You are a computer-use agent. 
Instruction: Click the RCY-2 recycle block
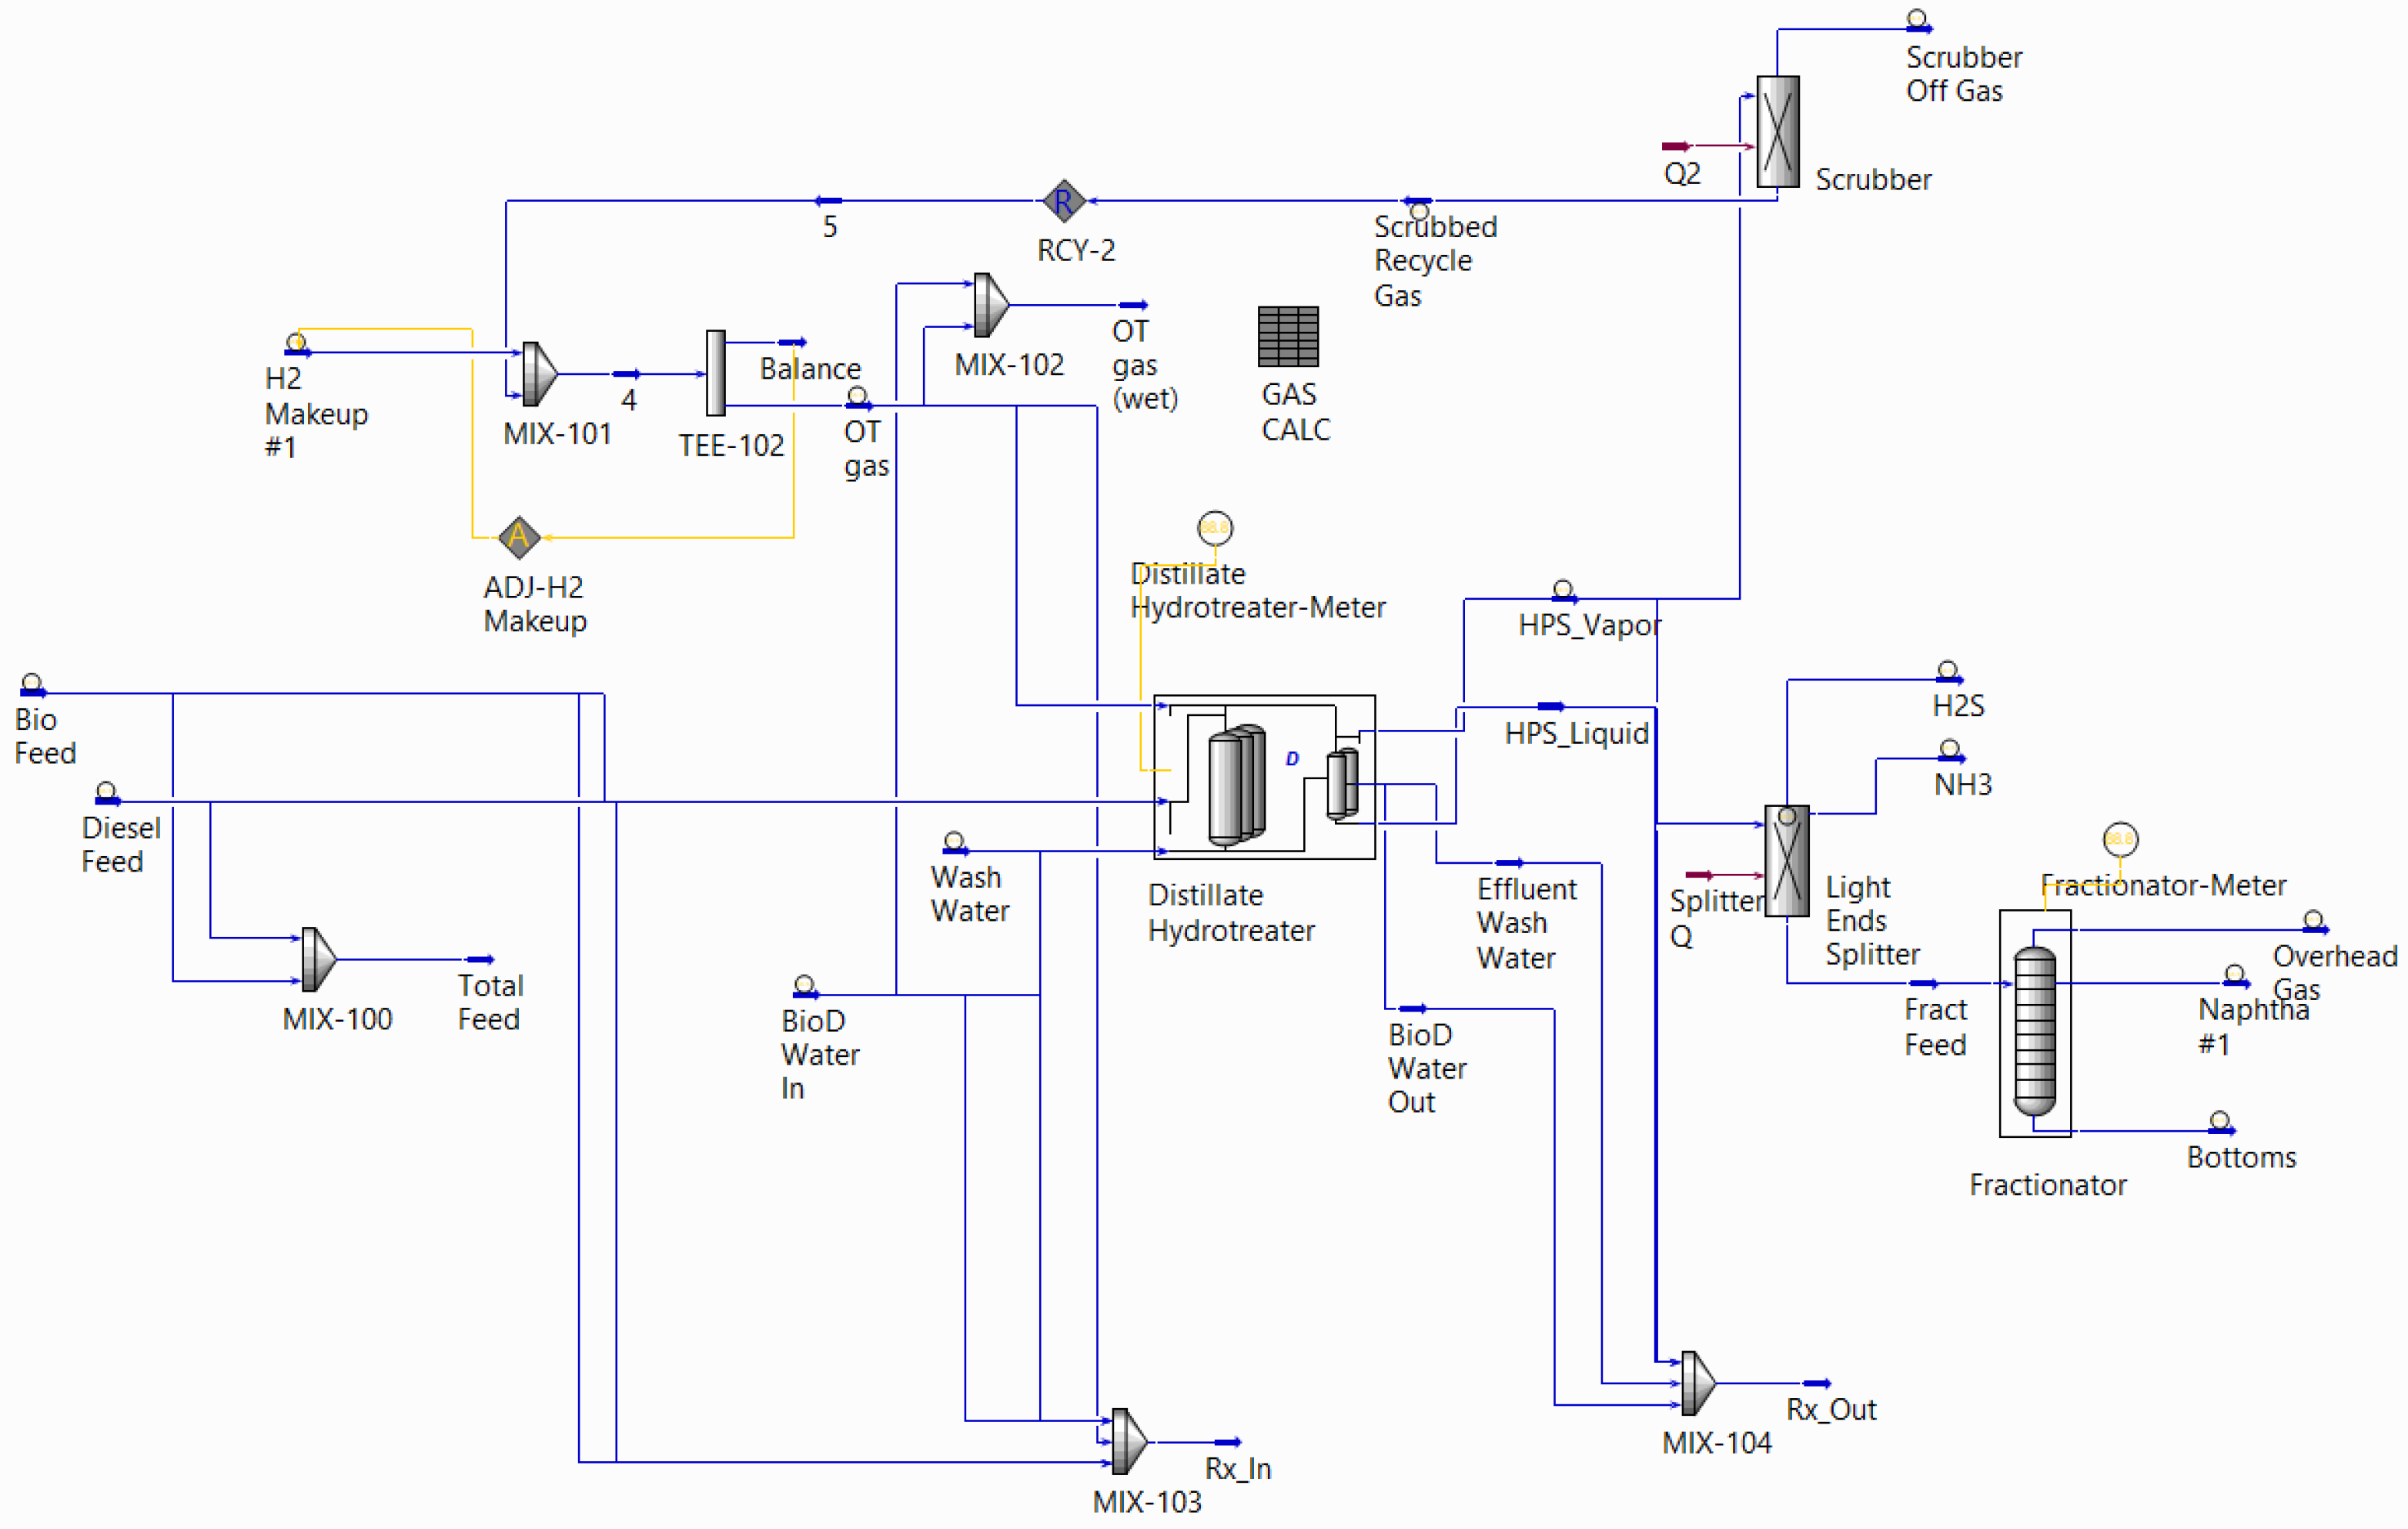click(x=1063, y=201)
